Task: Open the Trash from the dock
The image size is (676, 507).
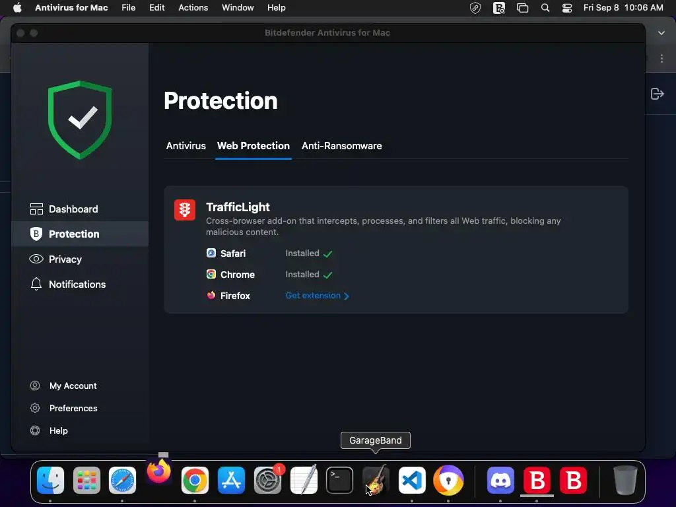Action: tap(625, 480)
